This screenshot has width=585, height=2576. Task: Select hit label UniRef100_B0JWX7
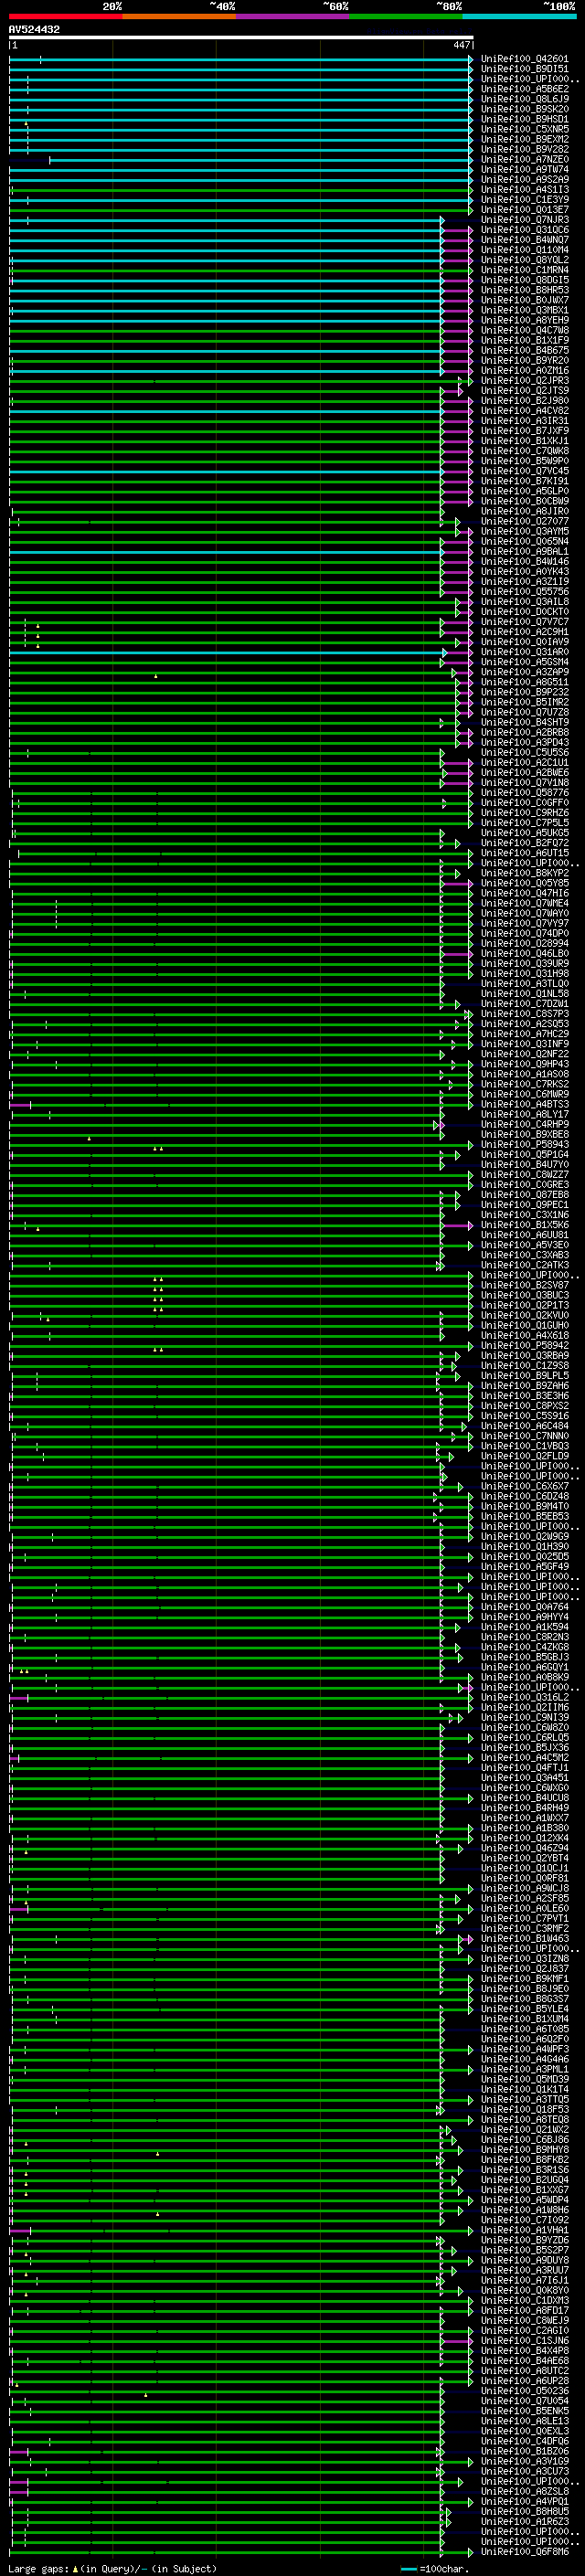[x=525, y=300]
